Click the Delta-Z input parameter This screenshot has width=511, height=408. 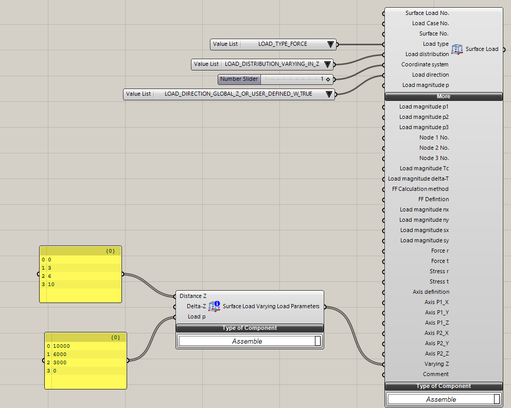[x=196, y=306]
